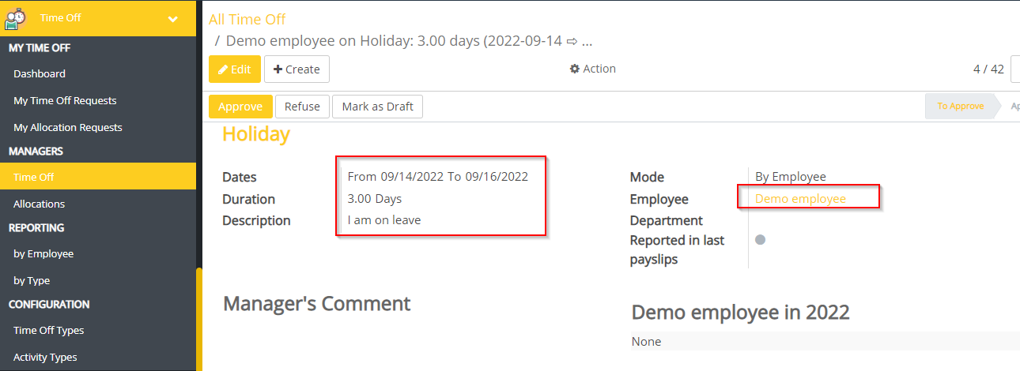Click the Holiday title heading
Screen dimensions: 1020x371
(x=256, y=134)
